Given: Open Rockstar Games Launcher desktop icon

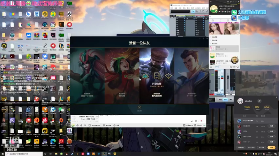Looking at the screenshot, I should tap(37, 143).
